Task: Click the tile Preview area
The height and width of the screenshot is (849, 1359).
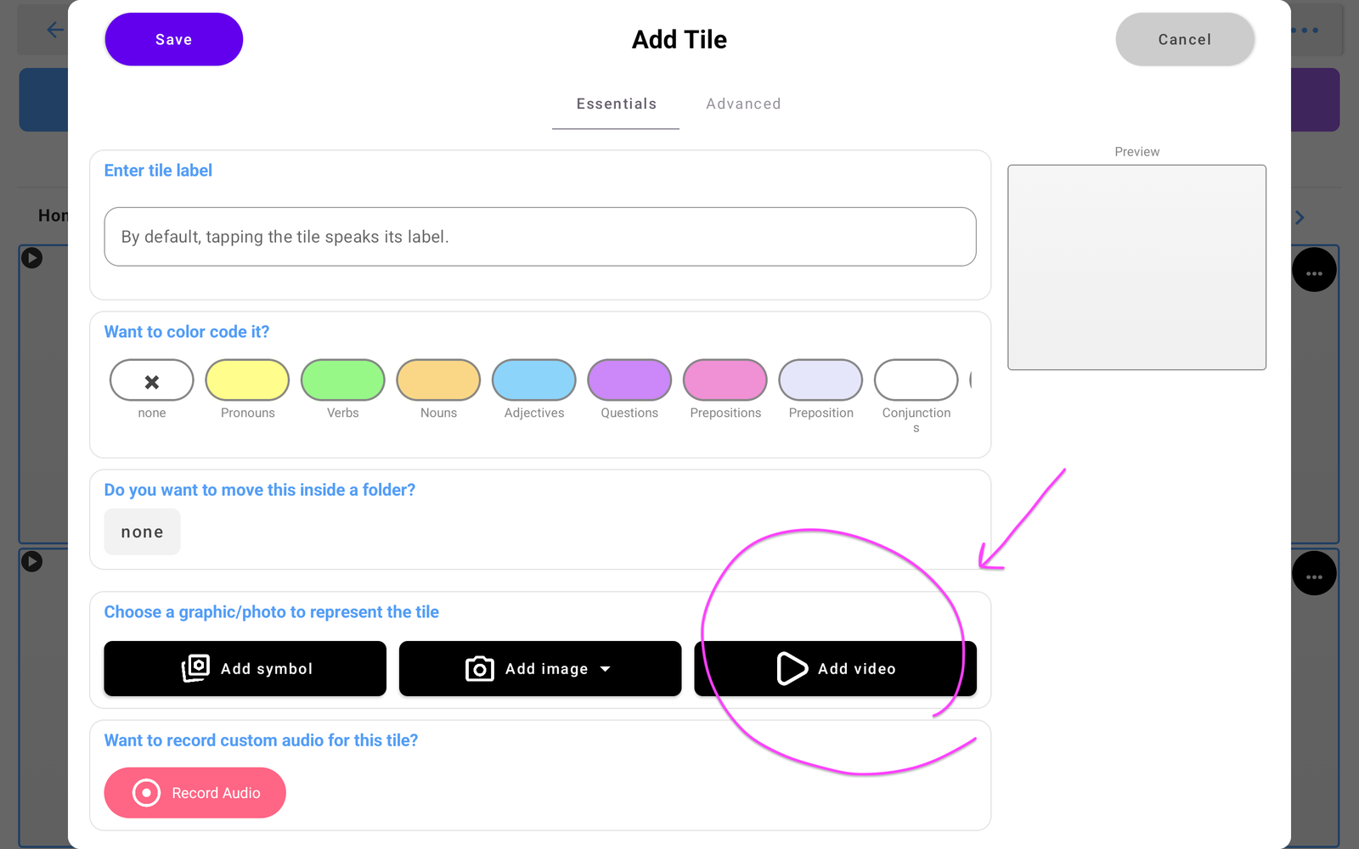Action: coord(1136,267)
